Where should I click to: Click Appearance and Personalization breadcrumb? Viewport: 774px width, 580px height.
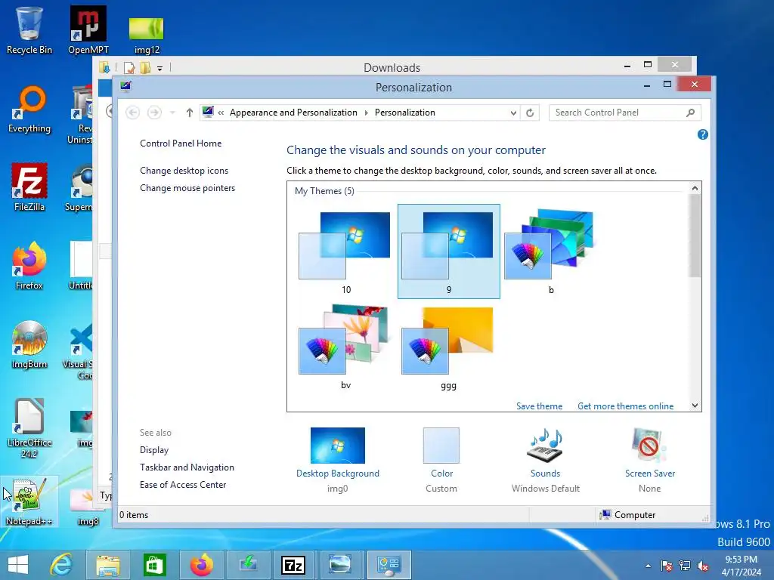(293, 113)
